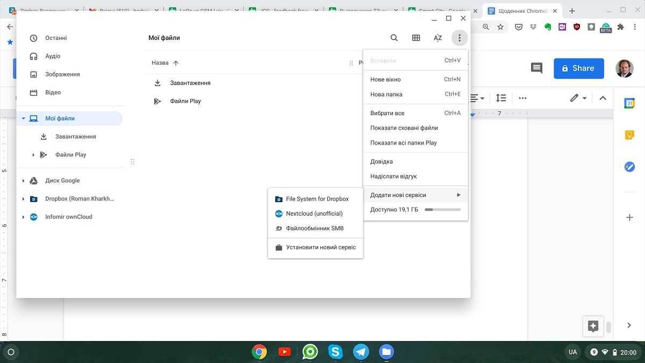Image resolution: width=645 pixels, height=363 pixels.
Task: Switch to grid thumbnail view
Action: pos(416,38)
